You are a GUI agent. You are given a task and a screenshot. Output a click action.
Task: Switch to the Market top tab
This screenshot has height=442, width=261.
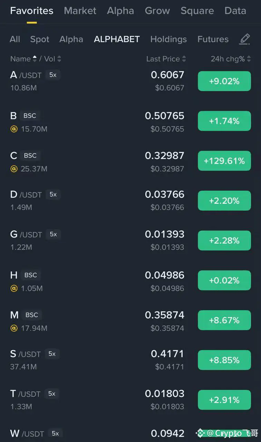coord(80,11)
